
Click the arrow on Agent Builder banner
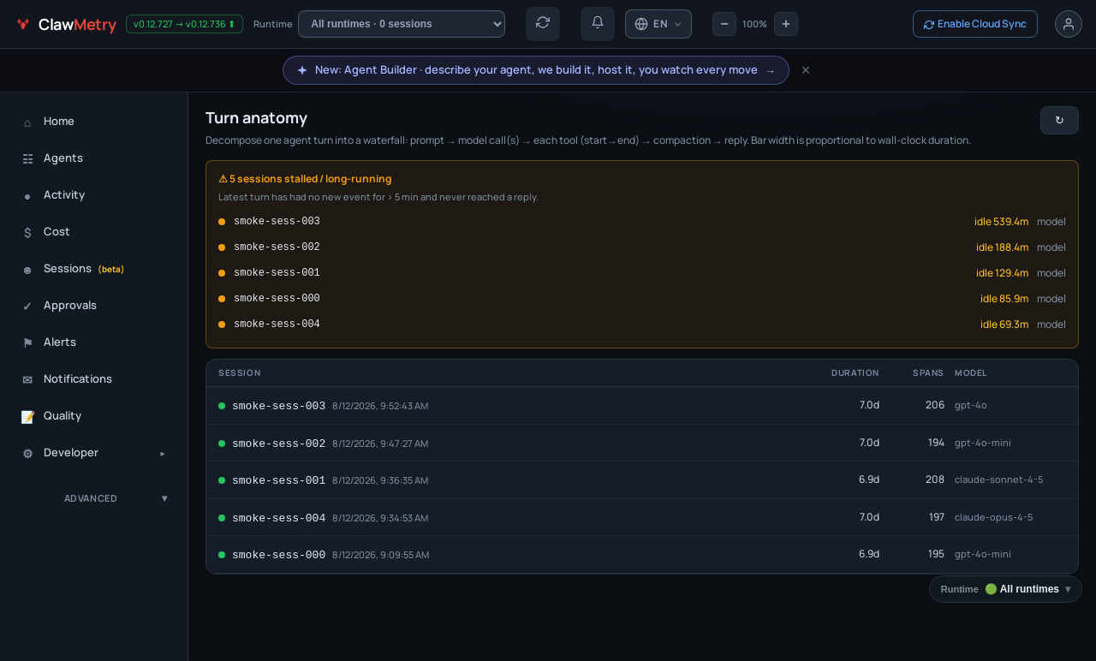(x=770, y=71)
